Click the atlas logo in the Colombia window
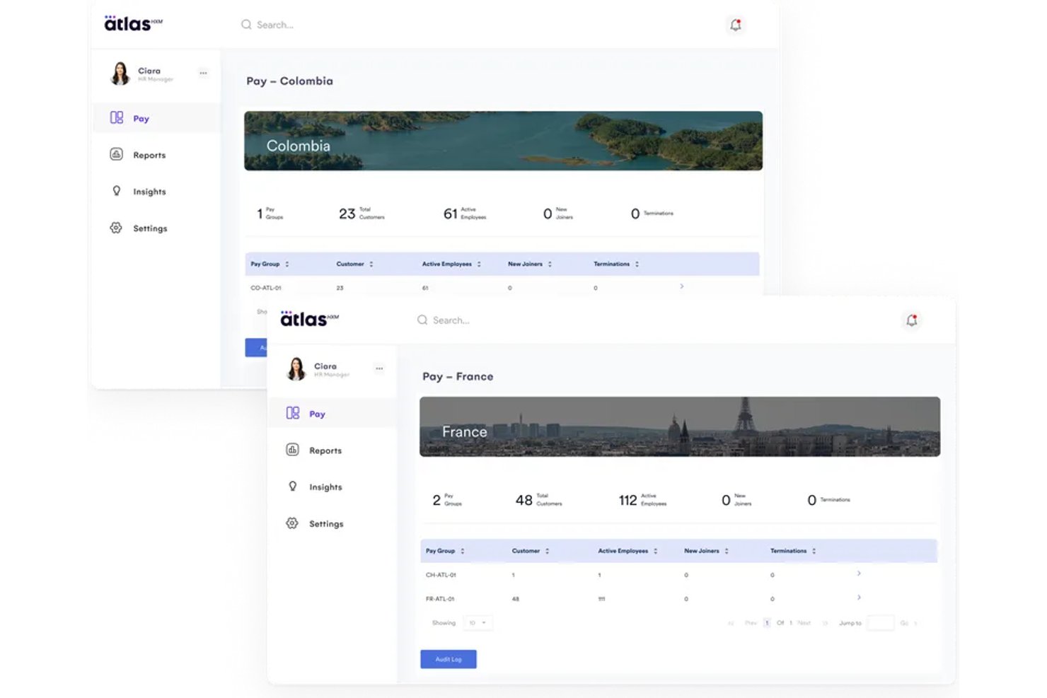Screen dimensions: 1047x698 tap(133, 23)
